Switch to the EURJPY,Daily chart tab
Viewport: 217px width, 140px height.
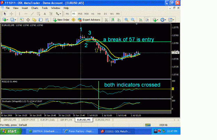coord(48,120)
